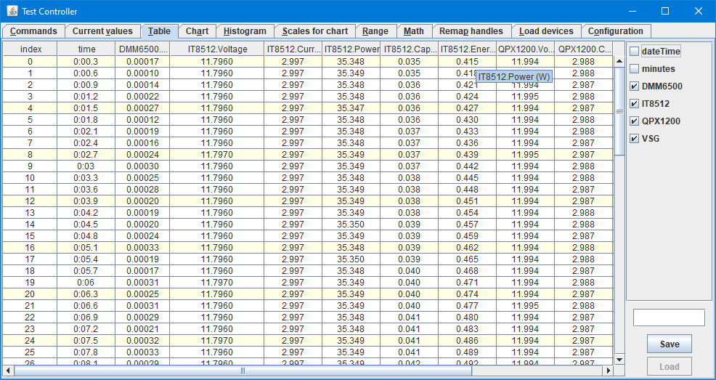Switch to the Histogram tab
716x380 pixels.
(245, 31)
